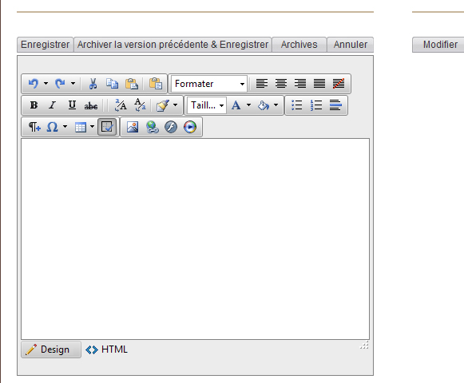Click the Paste from Word icon
The width and height of the screenshot is (464, 383).
(156, 84)
